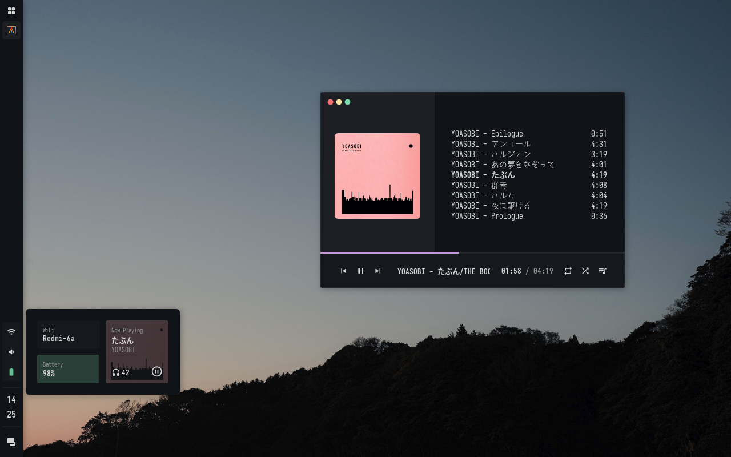Screen dimensions: 731x457
Task: Select the playing track YOASOBI - たぶん
Action: (x=529, y=175)
